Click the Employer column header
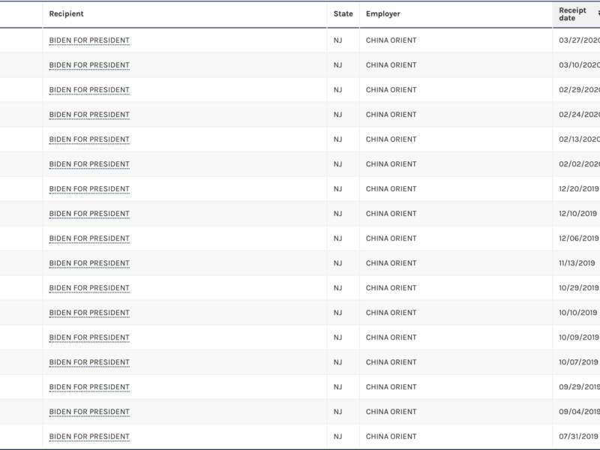600x450 pixels. pos(382,14)
